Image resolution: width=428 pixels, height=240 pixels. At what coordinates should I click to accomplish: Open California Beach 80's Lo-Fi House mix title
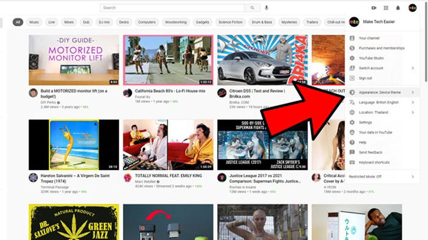(x=170, y=91)
